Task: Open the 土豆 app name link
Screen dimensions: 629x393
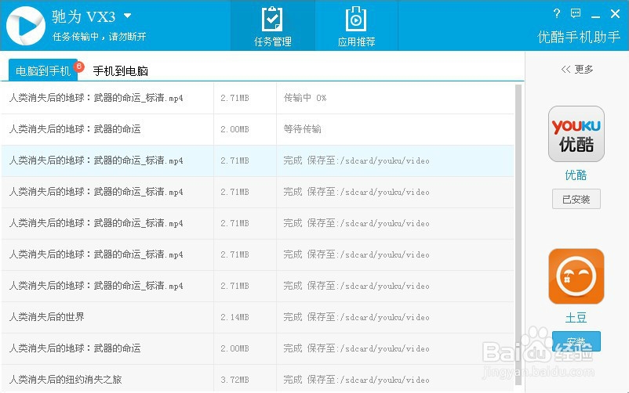Action: tap(576, 318)
